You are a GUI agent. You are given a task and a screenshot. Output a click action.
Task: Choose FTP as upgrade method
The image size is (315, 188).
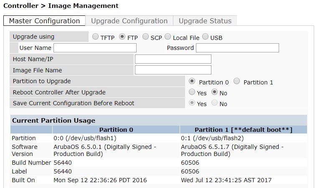click(x=122, y=37)
